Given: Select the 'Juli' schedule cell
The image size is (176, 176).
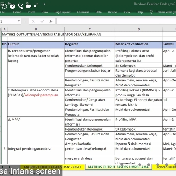Looking at the screenshot, I should (169, 102).
